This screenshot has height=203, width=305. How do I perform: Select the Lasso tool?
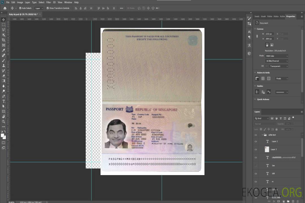click(x=3, y=30)
